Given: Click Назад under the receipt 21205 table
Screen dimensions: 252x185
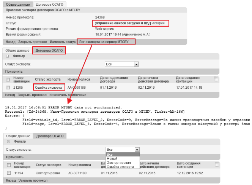Looking at the screenshot, I should (x=10, y=95).
